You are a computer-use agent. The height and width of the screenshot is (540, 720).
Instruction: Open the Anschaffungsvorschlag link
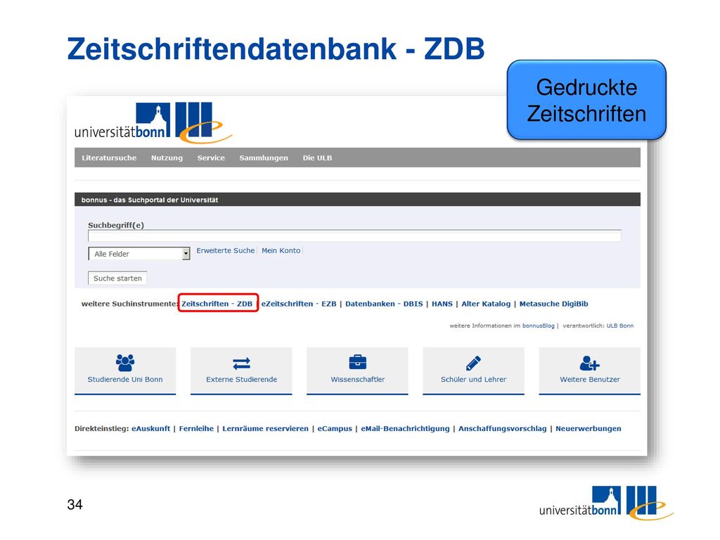pyautogui.click(x=502, y=428)
